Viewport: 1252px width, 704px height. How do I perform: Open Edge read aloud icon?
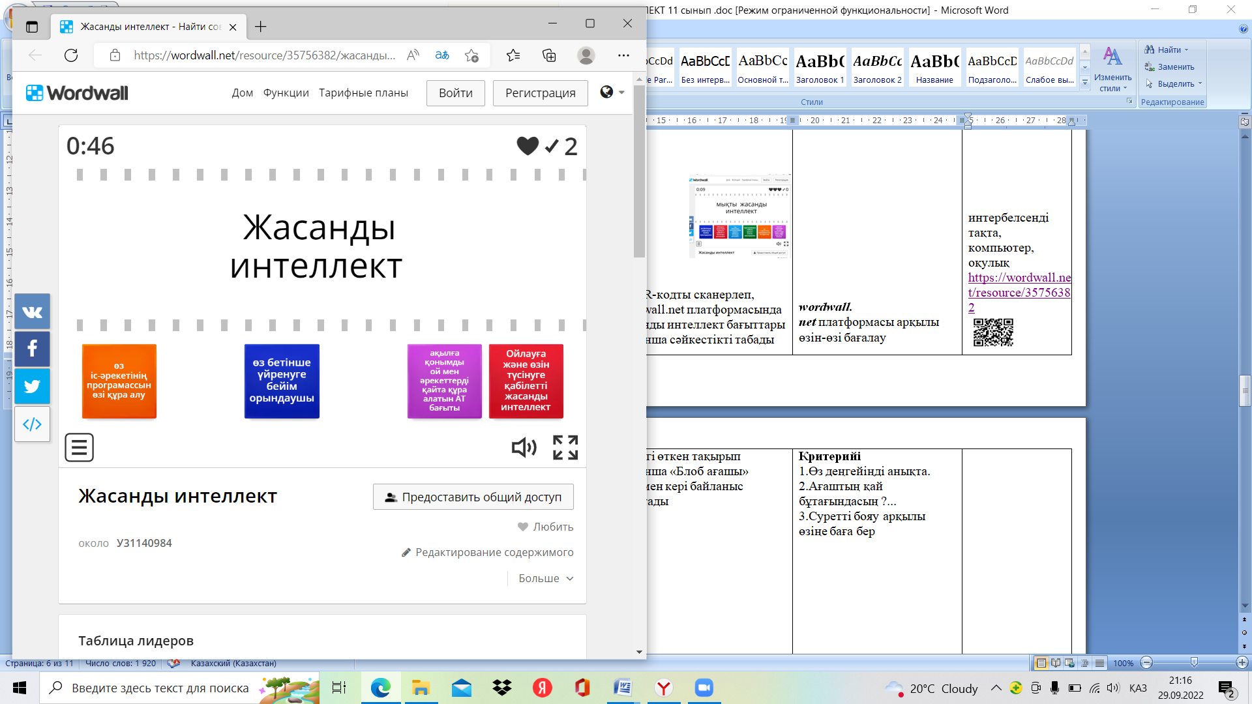(x=413, y=55)
